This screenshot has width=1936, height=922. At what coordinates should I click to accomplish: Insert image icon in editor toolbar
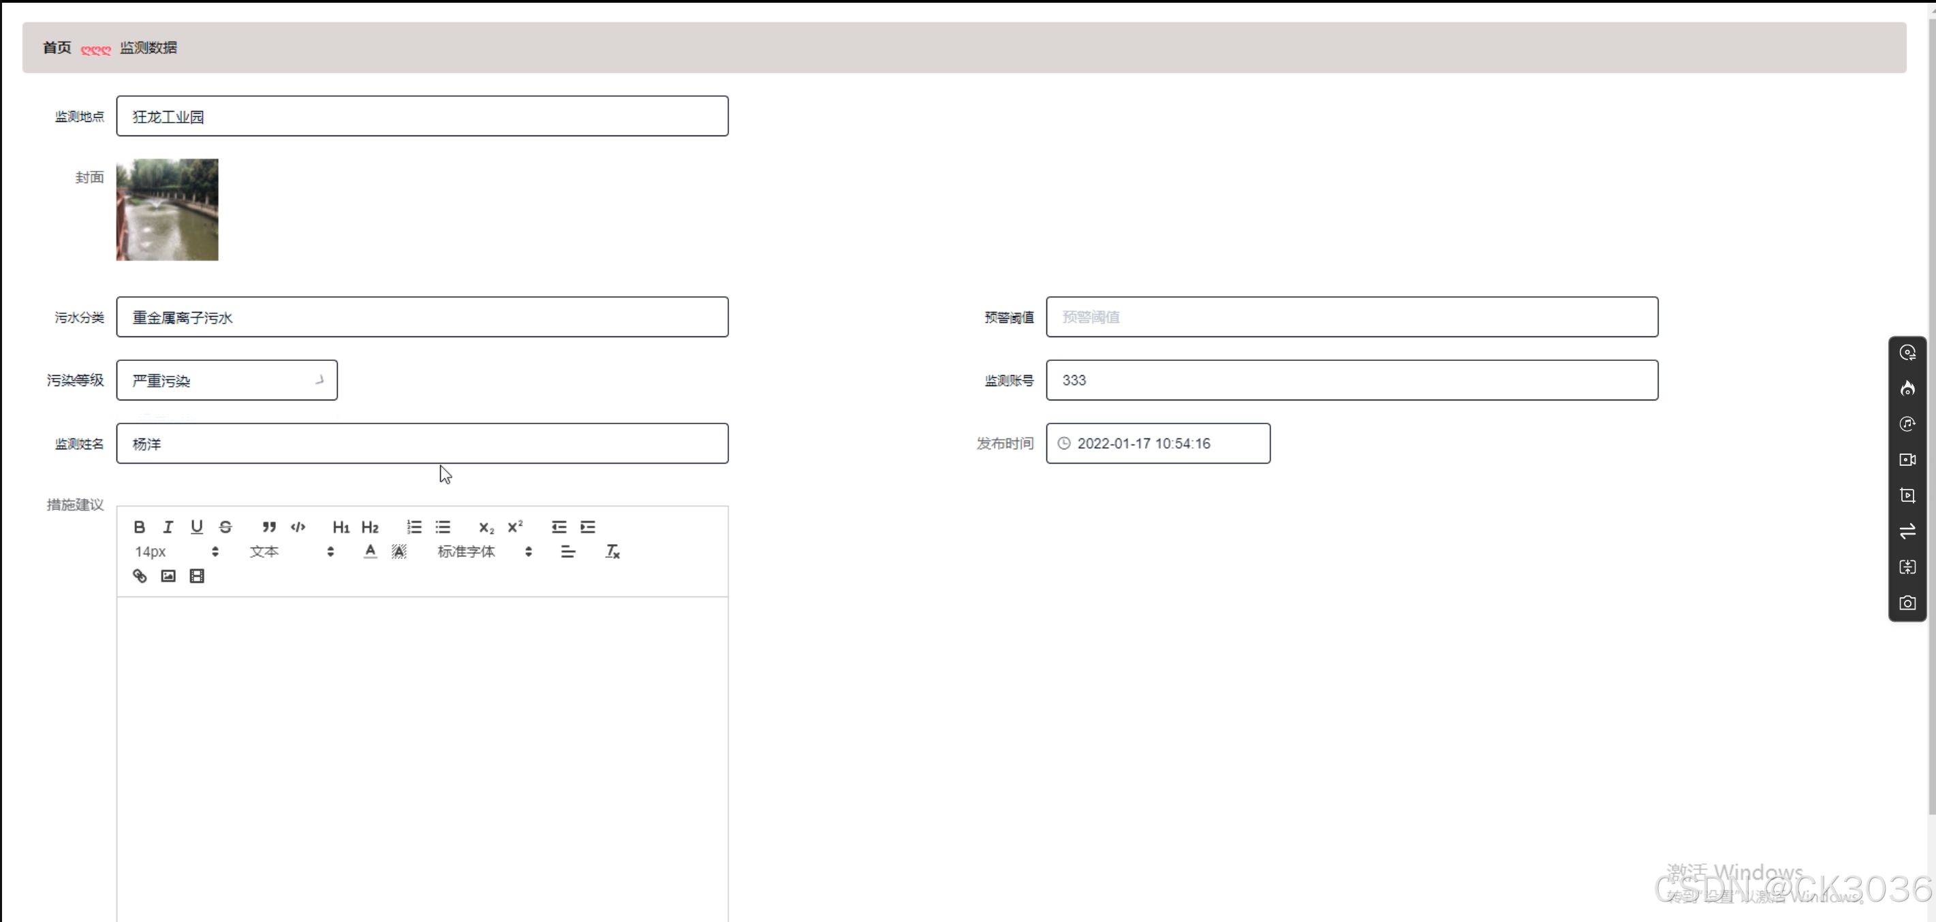click(x=168, y=575)
